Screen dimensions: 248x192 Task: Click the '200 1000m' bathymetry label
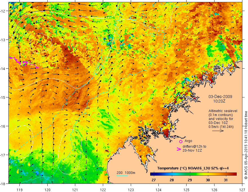coord(126,173)
